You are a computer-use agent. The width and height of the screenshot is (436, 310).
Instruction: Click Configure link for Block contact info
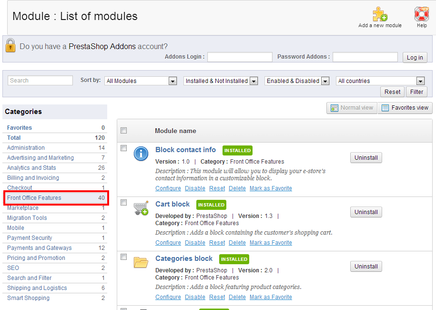click(168, 188)
